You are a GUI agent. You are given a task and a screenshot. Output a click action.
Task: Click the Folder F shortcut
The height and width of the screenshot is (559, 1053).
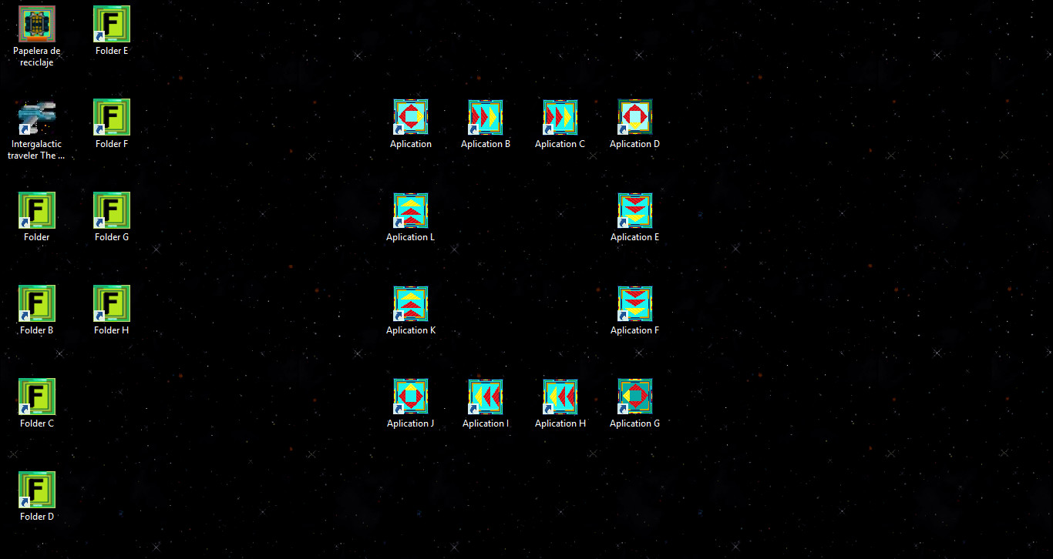pyautogui.click(x=112, y=118)
